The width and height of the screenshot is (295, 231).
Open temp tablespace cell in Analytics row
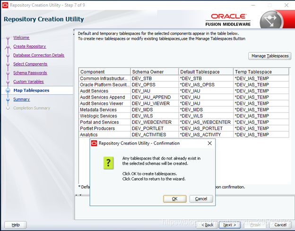click(x=261, y=135)
